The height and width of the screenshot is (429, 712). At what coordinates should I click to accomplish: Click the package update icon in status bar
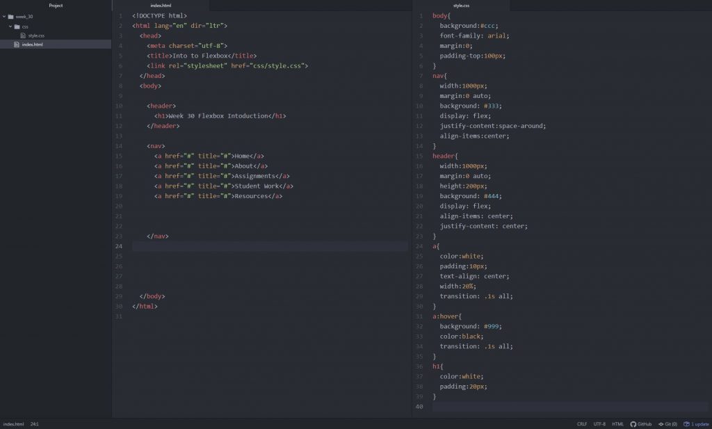(686, 424)
